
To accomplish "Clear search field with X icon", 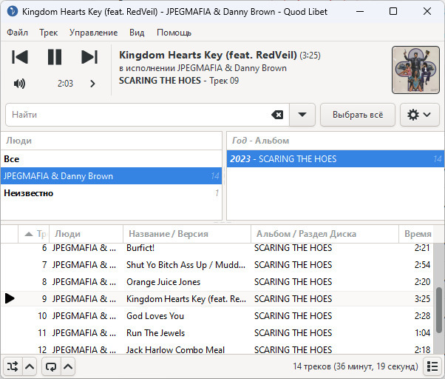I will click(277, 115).
